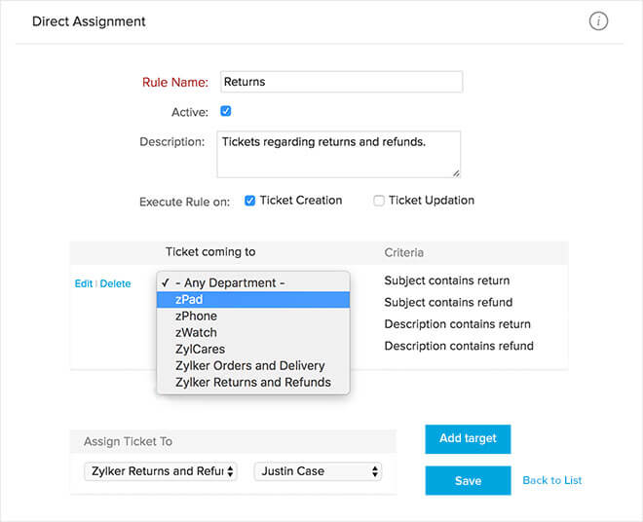Select the Any Department option
Viewport: 643px width, 522px height.
pyautogui.click(x=252, y=283)
